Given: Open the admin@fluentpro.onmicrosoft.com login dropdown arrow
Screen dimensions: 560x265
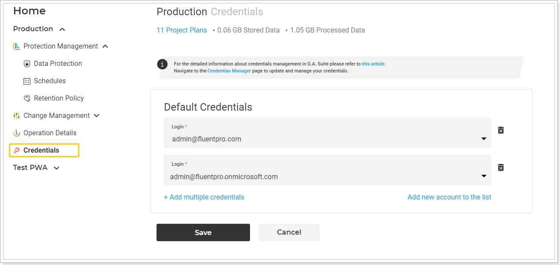Looking at the screenshot, I should (x=484, y=176).
